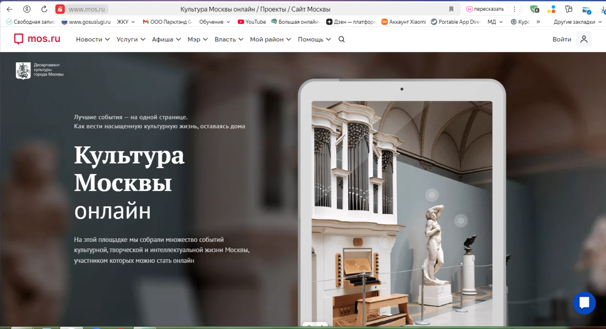Click the mos.ru logo
Screen dimensions: 606x329
click(37, 39)
